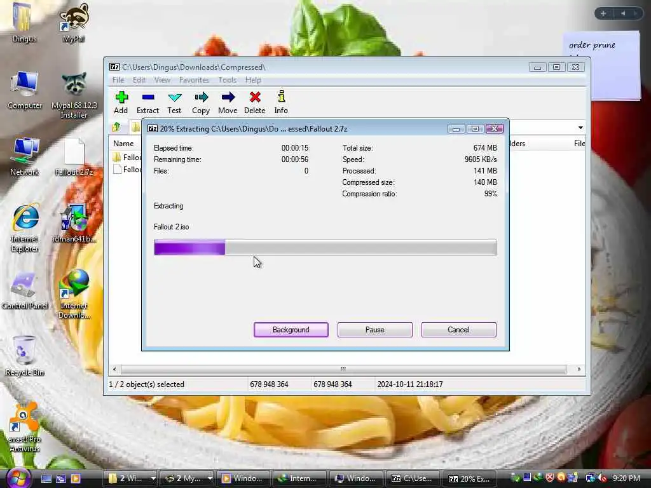The height and width of the screenshot is (488, 651).
Task: Open the Help menu
Action: point(253,80)
